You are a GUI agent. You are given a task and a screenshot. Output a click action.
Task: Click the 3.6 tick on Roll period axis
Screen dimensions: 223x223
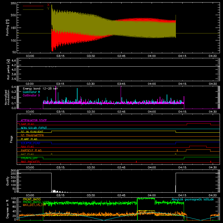[14, 79]
